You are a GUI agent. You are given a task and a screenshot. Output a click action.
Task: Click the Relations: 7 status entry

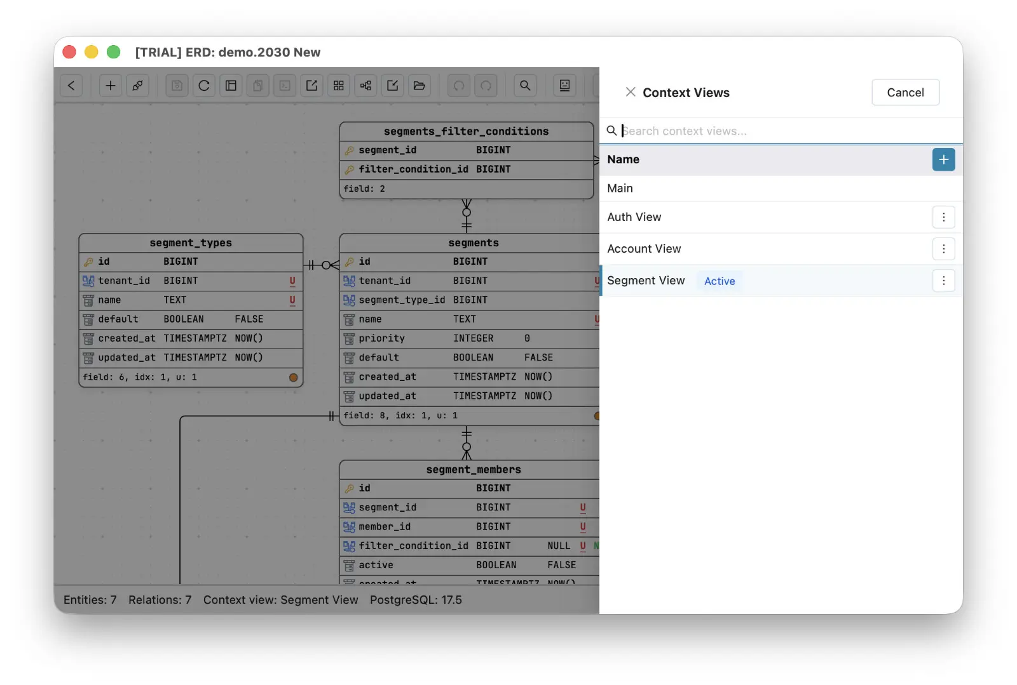pyautogui.click(x=160, y=600)
